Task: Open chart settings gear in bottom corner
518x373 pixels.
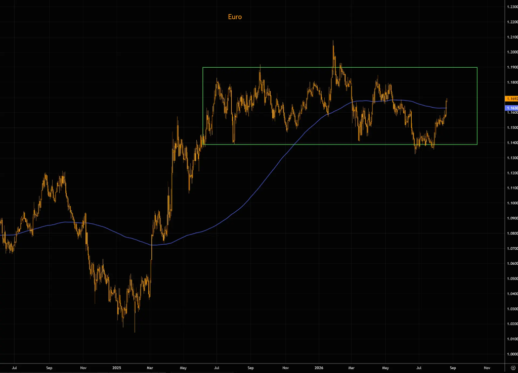Action: (513, 368)
